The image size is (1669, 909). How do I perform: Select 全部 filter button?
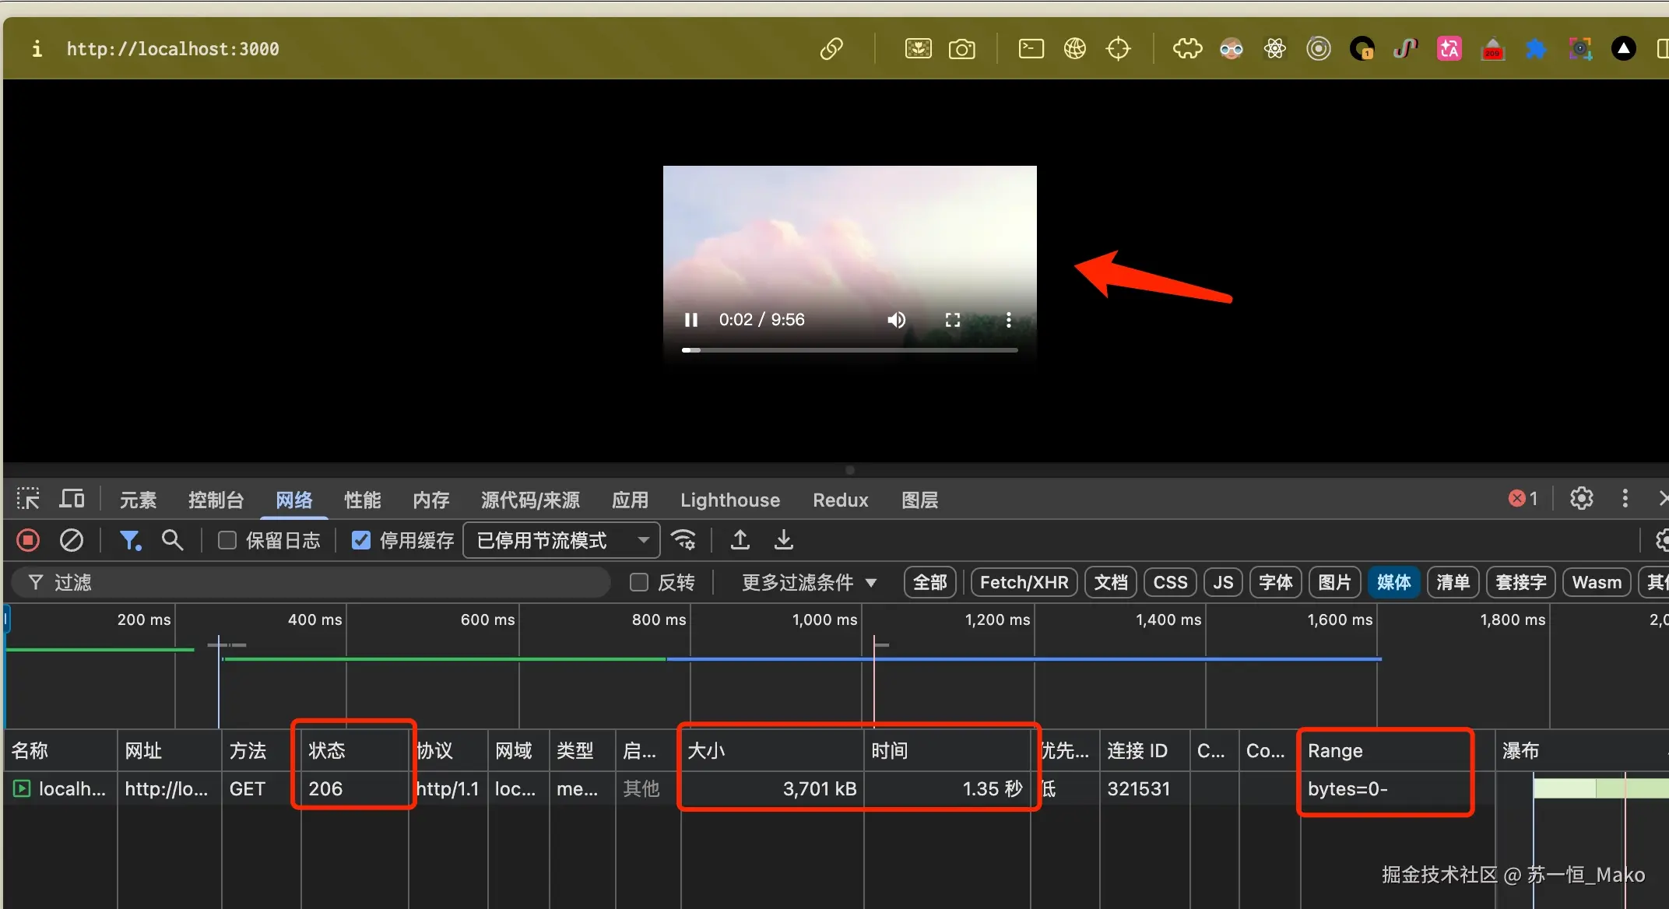[929, 582]
